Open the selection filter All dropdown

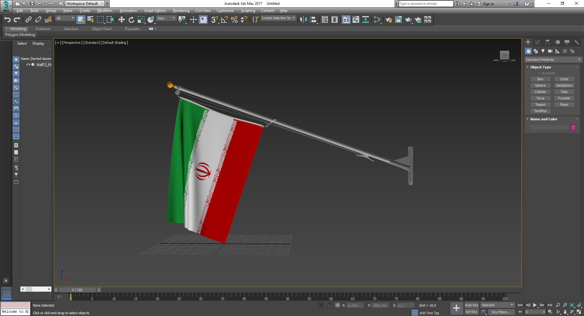65,18
